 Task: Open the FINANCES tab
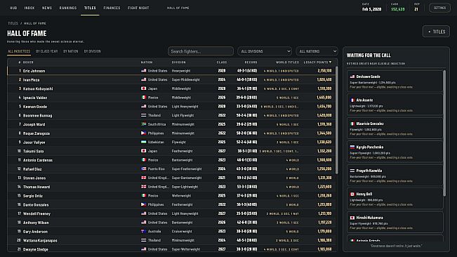coord(112,8)
